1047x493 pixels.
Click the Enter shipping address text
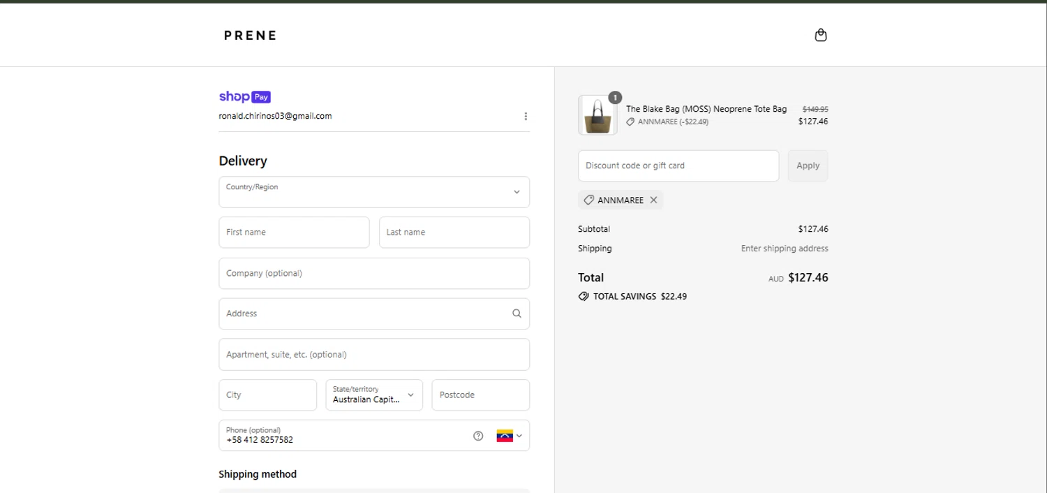click(785, 249)
